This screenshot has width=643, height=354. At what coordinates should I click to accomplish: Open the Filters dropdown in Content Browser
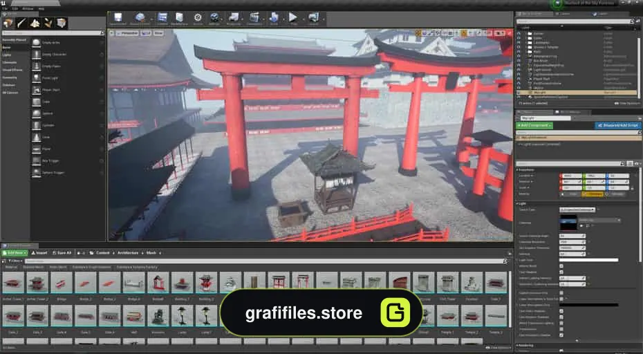point(15,261)
